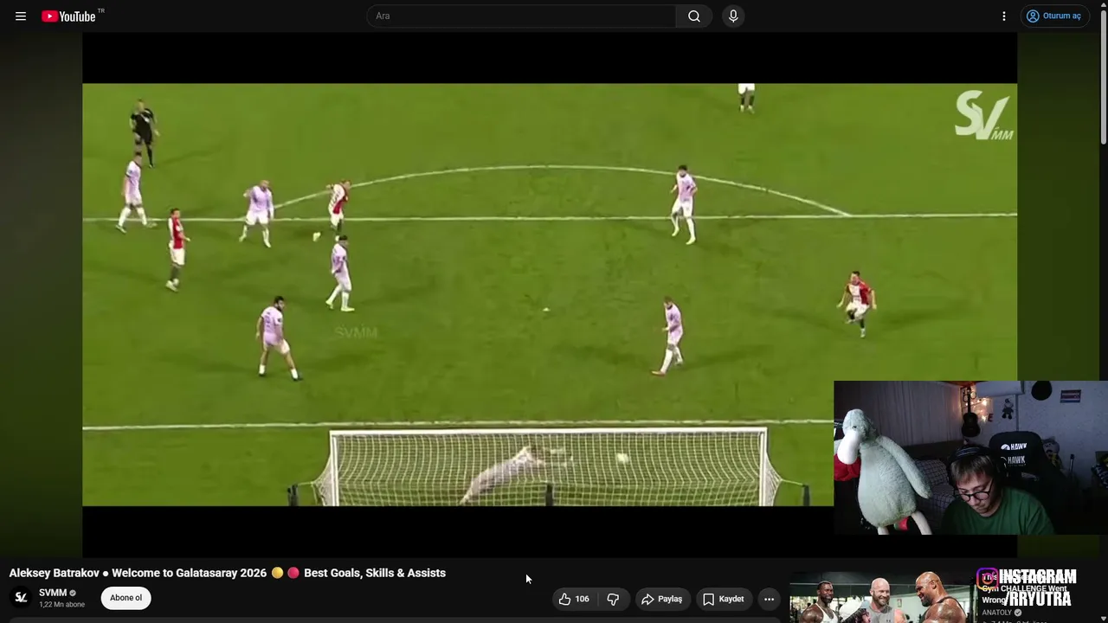Open SVMM channel avatar
The height and width of the screenshot is (623, 1108).
point(22,598)
